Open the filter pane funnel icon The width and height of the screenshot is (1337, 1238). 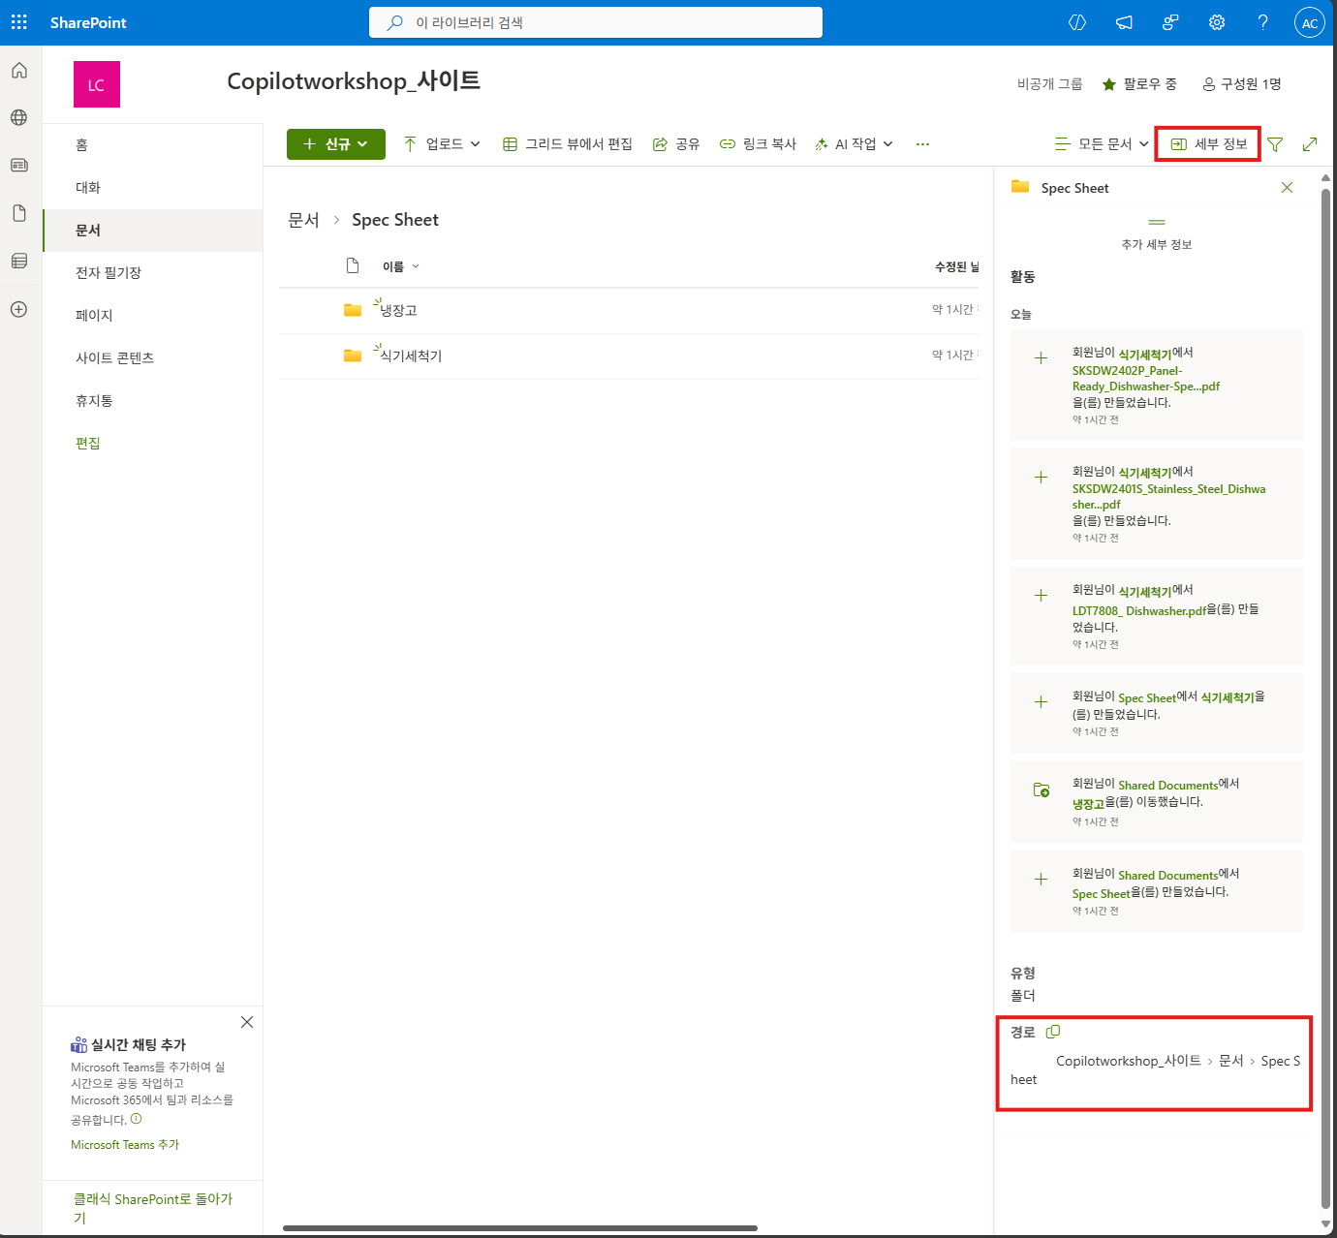click(x=1275, y=144)
